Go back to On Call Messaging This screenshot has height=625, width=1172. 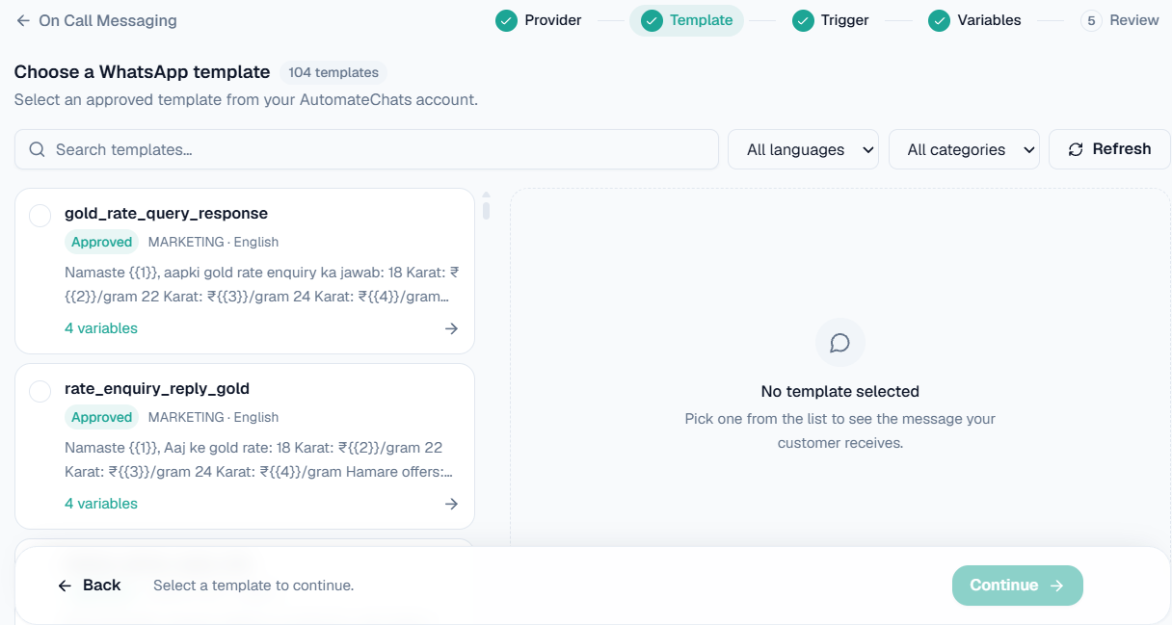96,20
